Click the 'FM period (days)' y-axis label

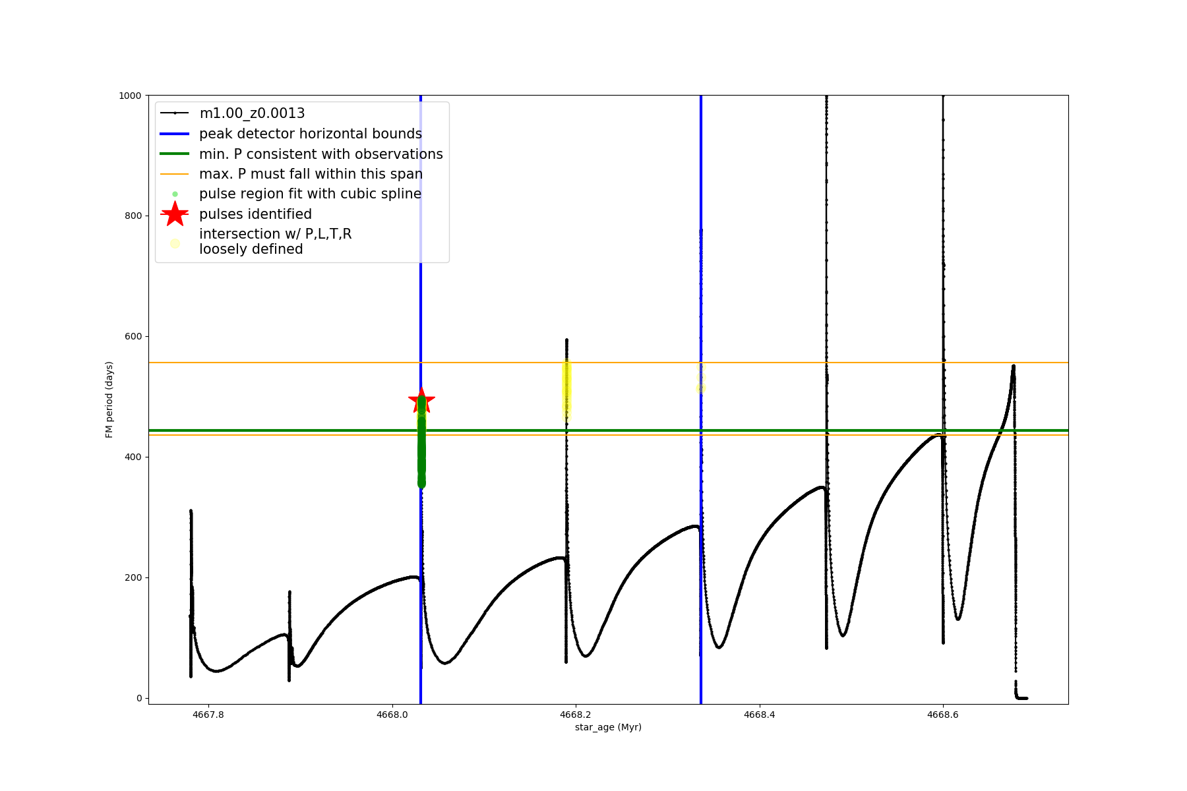109,399
